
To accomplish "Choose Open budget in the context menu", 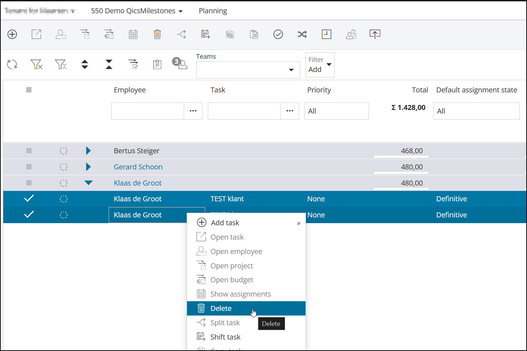I will [x=246, y=280].
